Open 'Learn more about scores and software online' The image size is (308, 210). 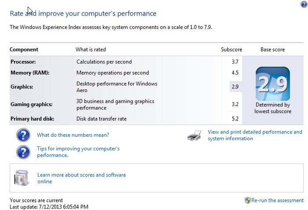[x=82, y=178]
